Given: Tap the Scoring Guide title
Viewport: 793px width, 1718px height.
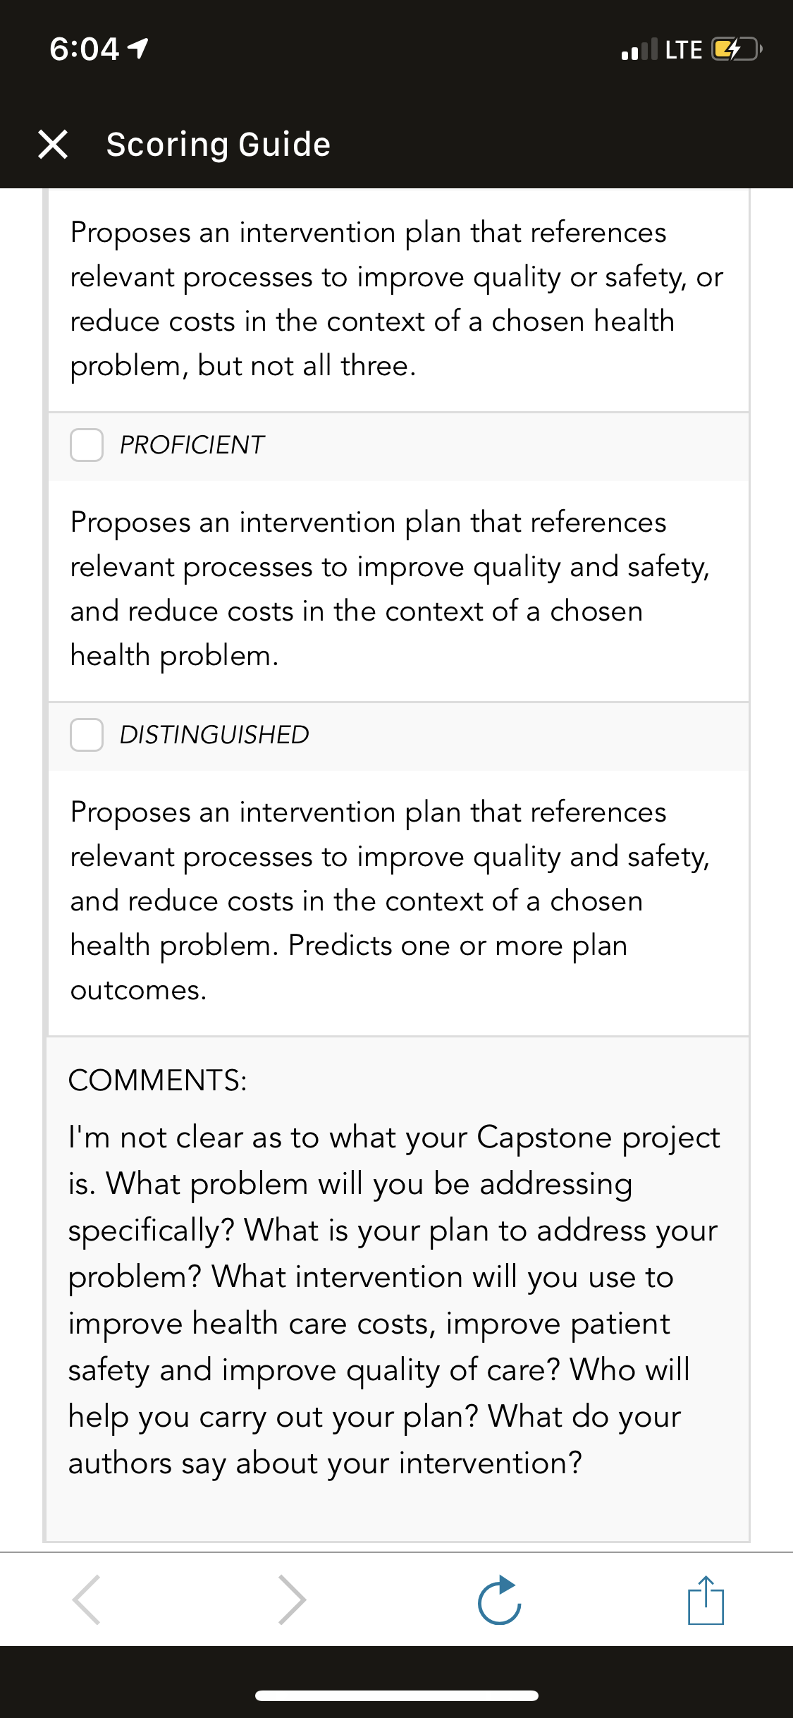Looking at the screenshot, I should pyautogui.click(x=219, y=145).
